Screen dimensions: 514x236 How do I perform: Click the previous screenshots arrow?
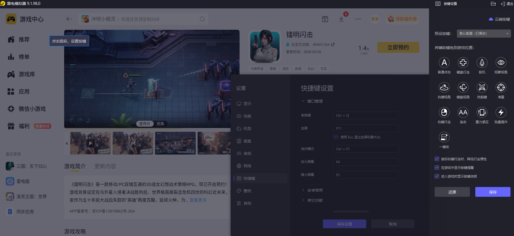point(67,143)
